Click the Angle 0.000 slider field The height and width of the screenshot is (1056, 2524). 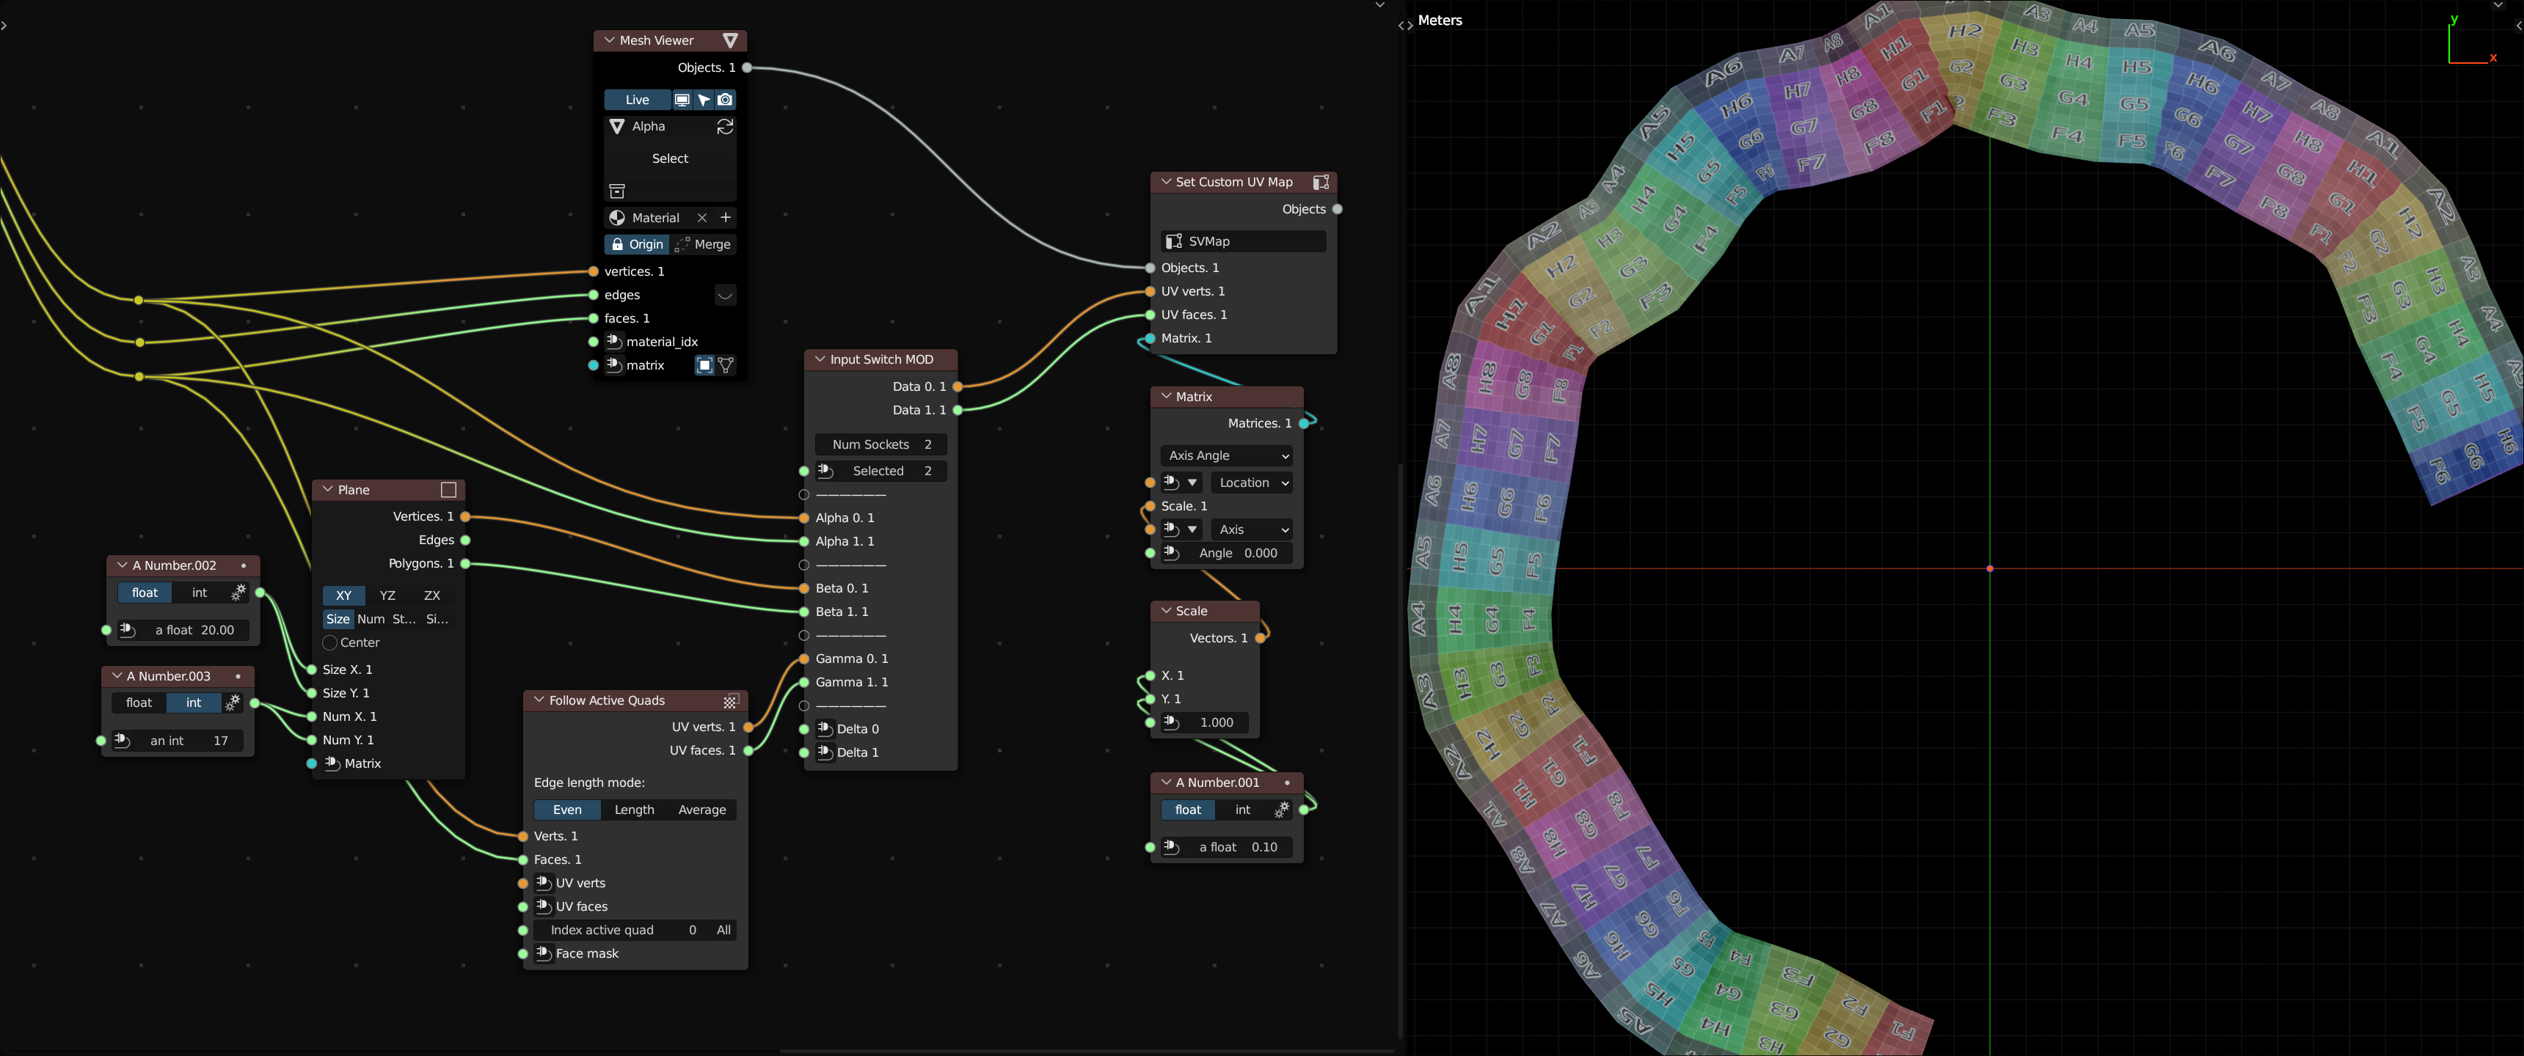[1236, 554]
